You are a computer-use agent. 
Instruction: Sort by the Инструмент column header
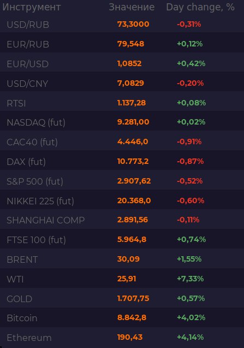[x=32, y=7]
